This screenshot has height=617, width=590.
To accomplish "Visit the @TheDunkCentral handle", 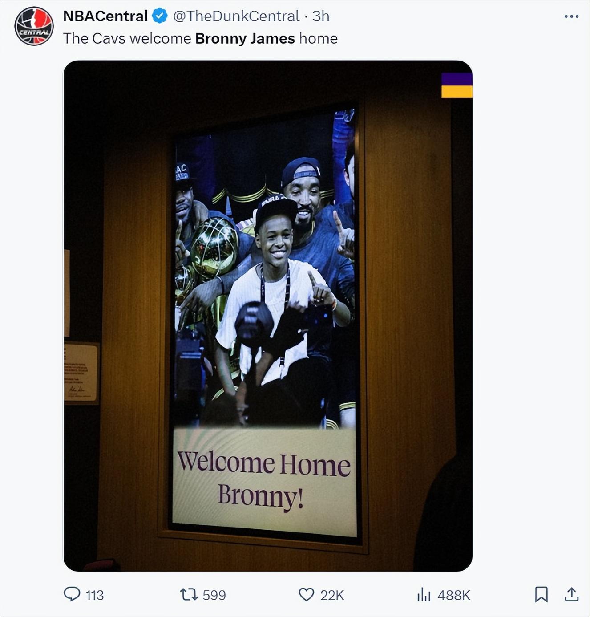I will coord(236,16).
